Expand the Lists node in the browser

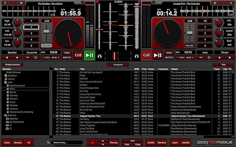8,82
